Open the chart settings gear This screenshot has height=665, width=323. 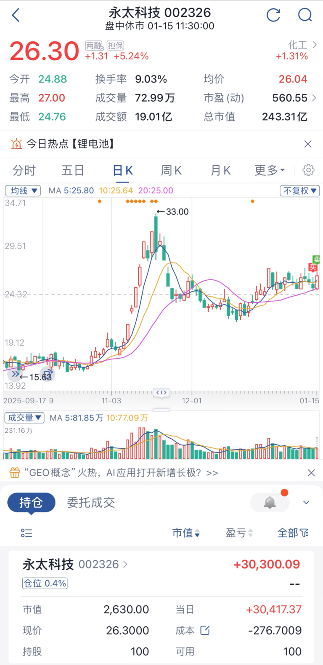coord(308,170)
